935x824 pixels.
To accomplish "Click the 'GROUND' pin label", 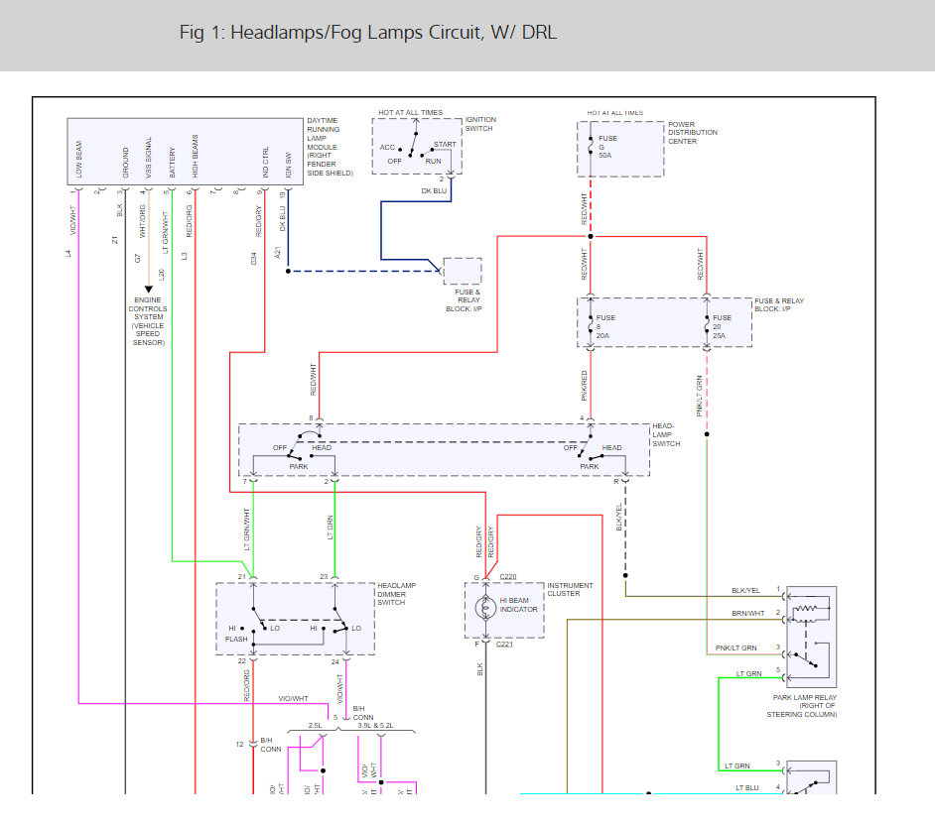I will [x=125, y=162].
